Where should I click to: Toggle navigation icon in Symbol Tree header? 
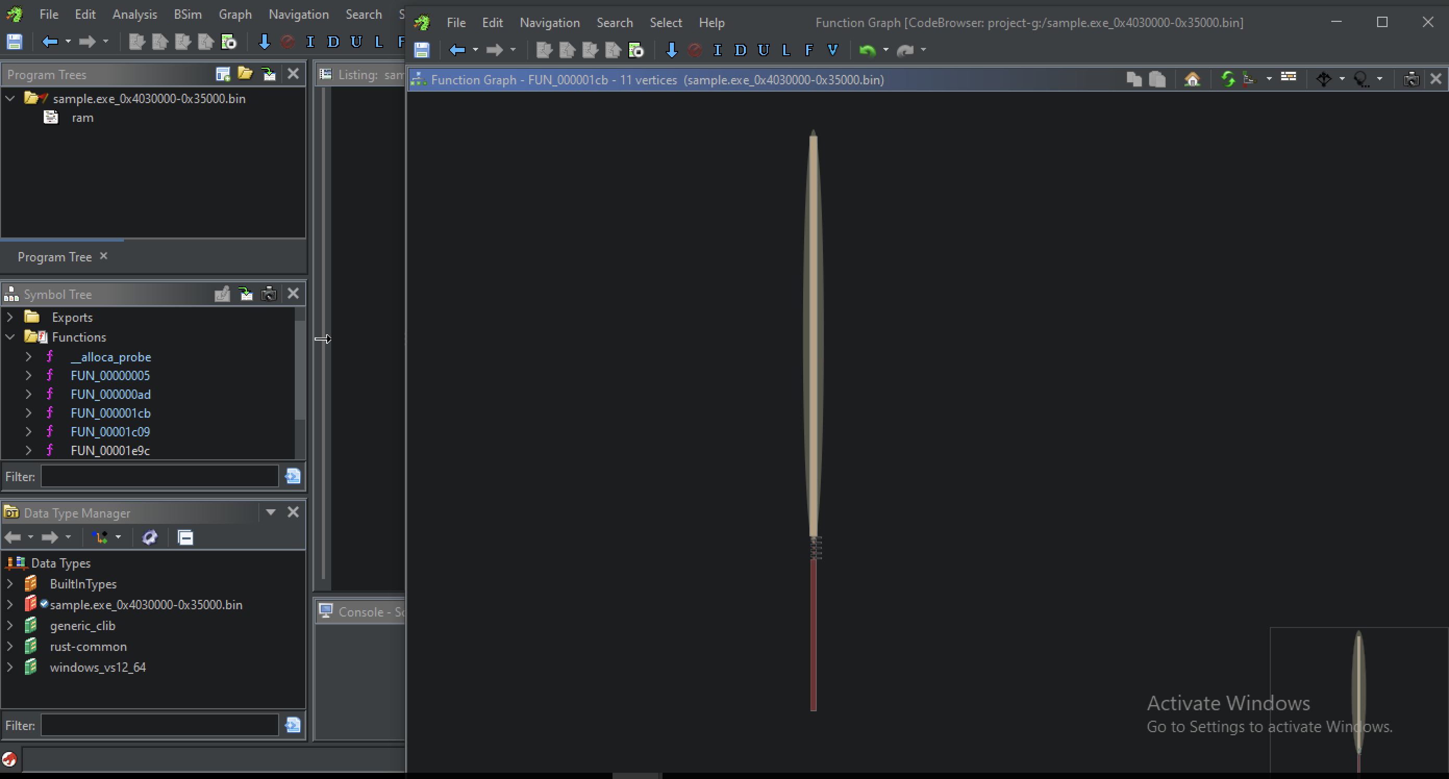pos(246,294)
